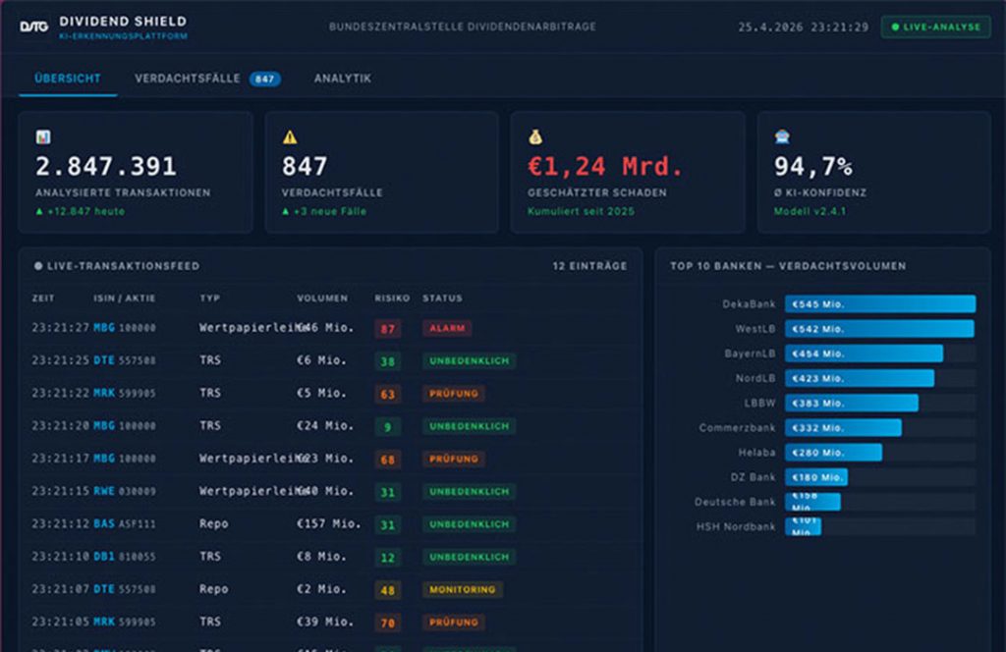This screenshot has width=1006, height=652.
Task: Click the robot icon on KI-Konfidenz card
Action: tap(782, 137)
